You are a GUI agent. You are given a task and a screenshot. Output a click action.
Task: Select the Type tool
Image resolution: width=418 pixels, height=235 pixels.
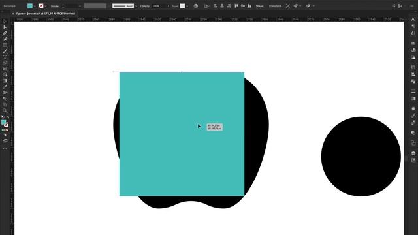coord(5,57)
